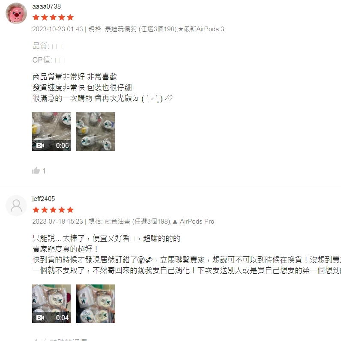The width and height of the screenshot is (341, 341).
Task: Like aaaa0738's review with thumbs-up icon
Action: tap(36, 171)
